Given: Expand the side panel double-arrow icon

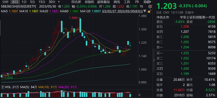Looking at the screenshot, I should click(x=154, y=60).
